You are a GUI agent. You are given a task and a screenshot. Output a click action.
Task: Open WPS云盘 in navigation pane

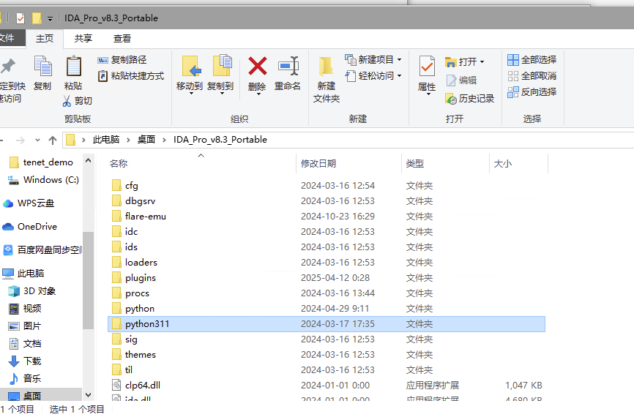[x=29, y=203]
